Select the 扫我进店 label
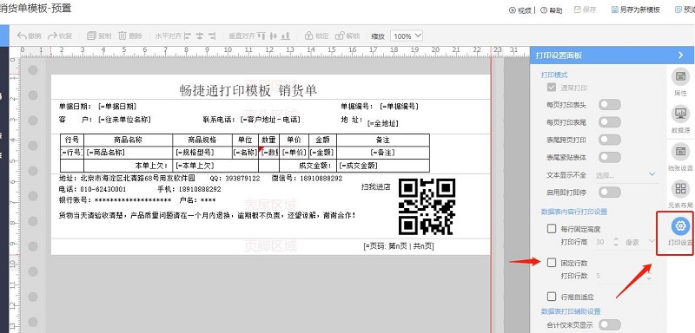This screenshot has width=695, height=333. [376, 187]
